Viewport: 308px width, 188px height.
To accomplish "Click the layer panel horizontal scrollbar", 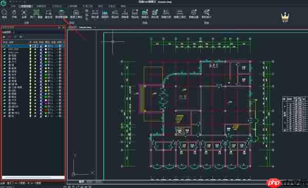I will click(x=33, y=177).
